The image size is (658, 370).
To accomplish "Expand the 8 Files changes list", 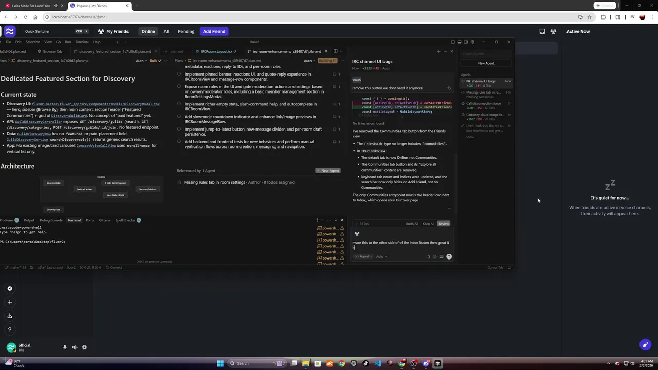I will pos(362,224).
